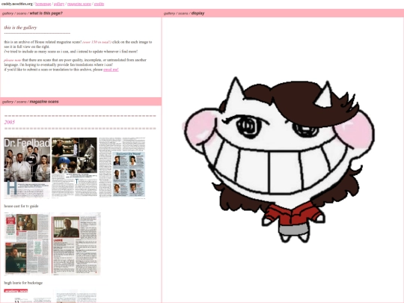View the first Backstage magazine scan thumbnail
This screenshot has width=404, height=303.
click(x=27, y=243)
